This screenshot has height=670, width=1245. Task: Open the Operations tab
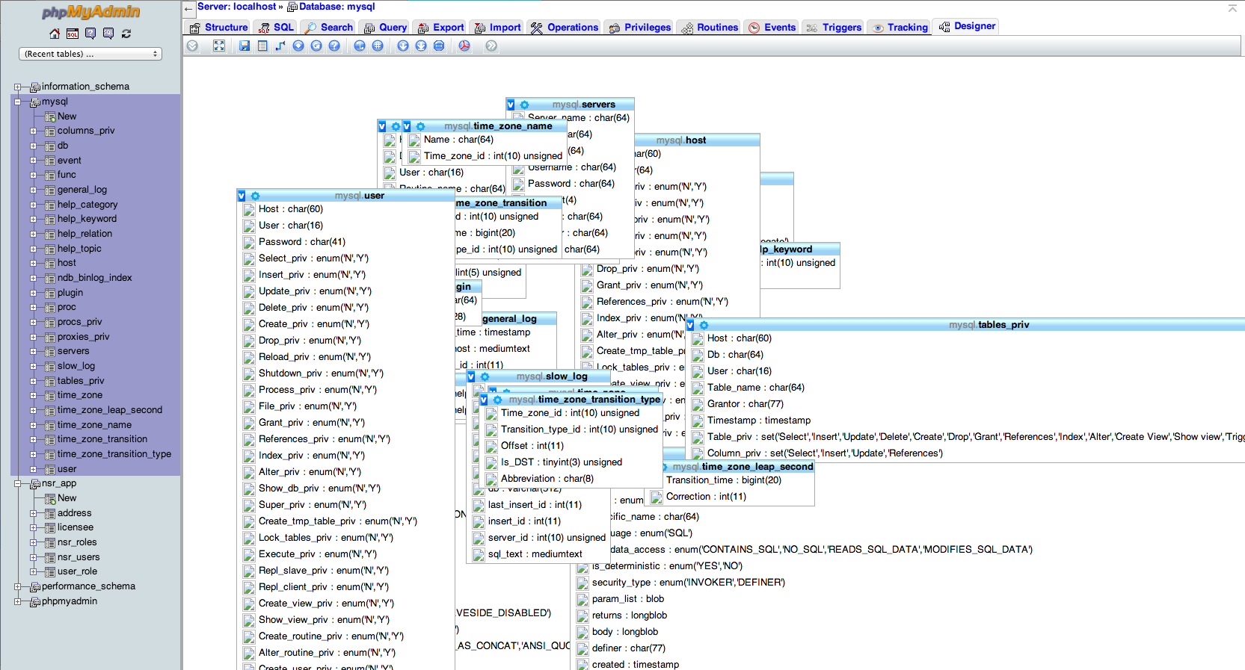pos(565,28)
